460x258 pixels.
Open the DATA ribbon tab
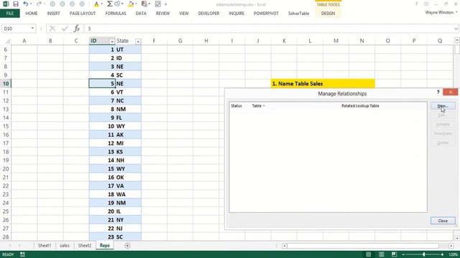(x=141, y=14)
